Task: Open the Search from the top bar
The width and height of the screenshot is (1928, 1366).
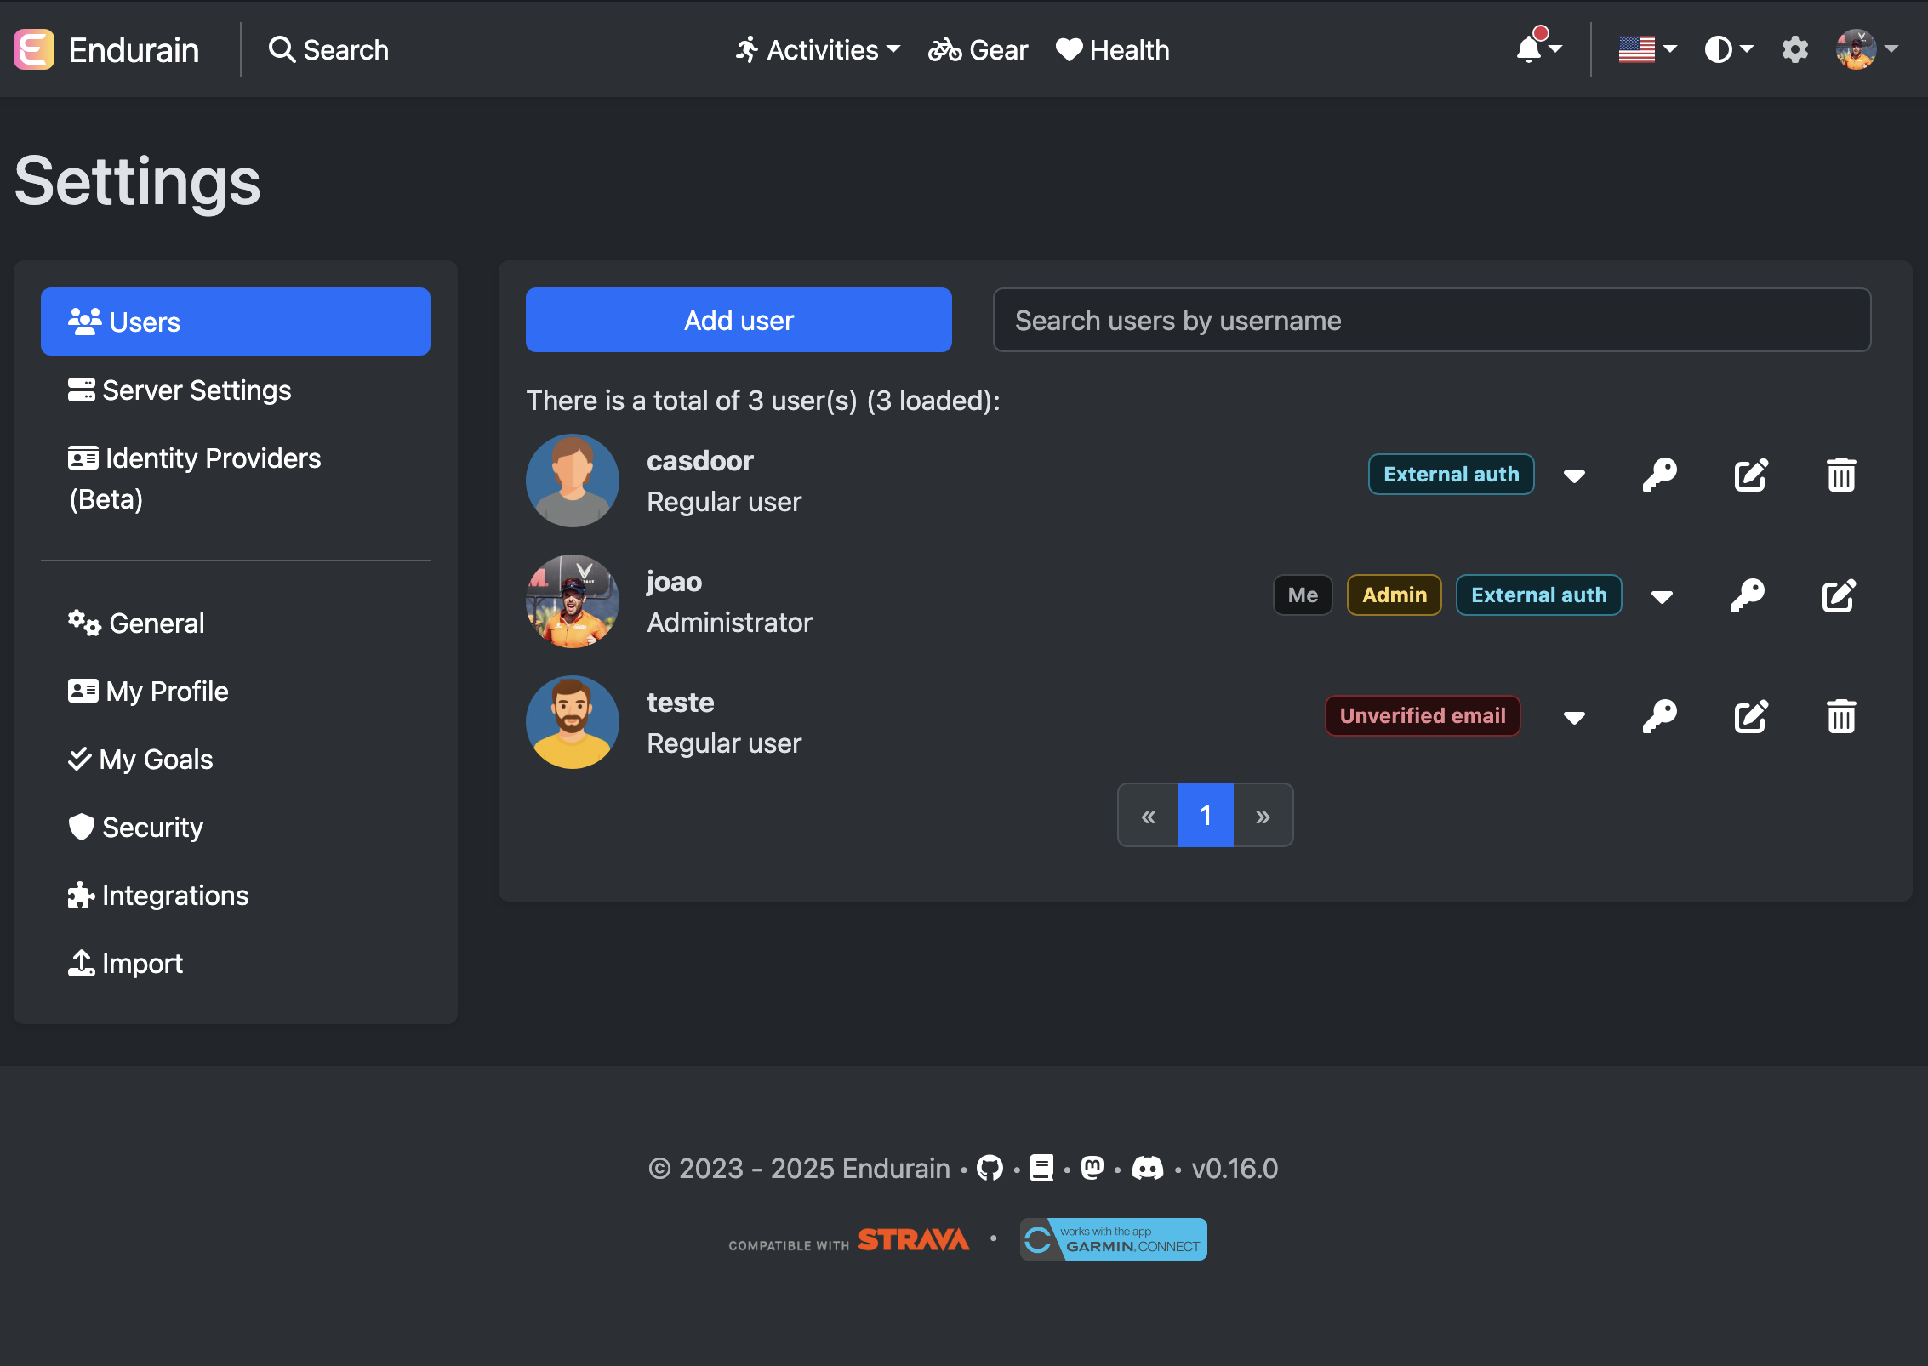Action: coord(328,49)
